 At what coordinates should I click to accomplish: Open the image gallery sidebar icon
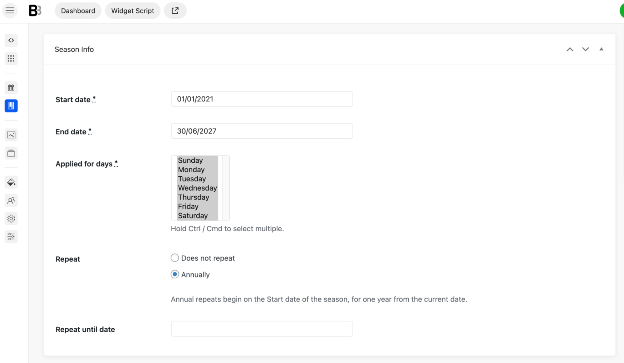pyautogui.click(x=11, y=135)
